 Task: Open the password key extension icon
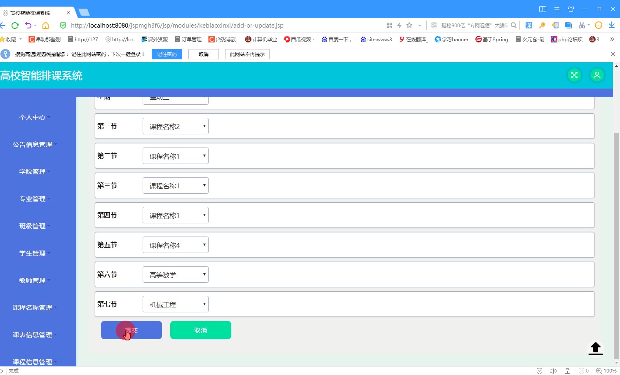(542, 26)
